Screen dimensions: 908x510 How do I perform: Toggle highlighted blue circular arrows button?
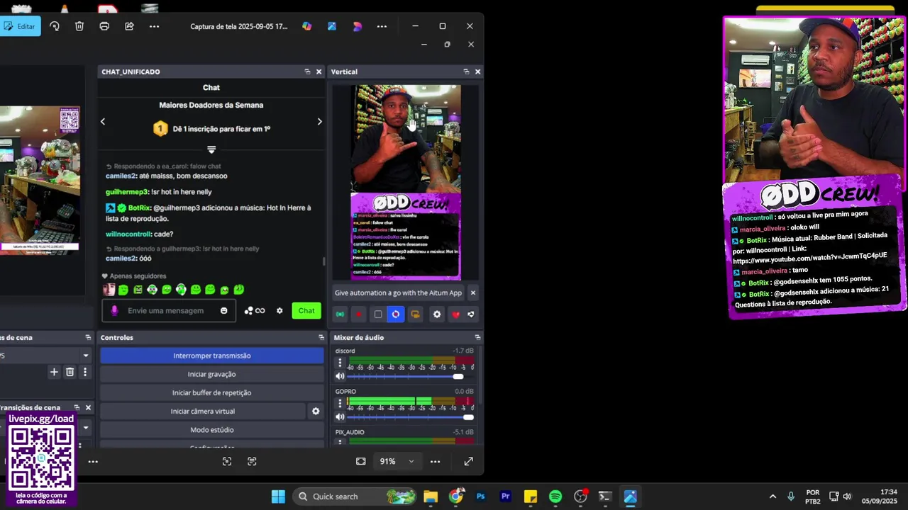point(396,314)
